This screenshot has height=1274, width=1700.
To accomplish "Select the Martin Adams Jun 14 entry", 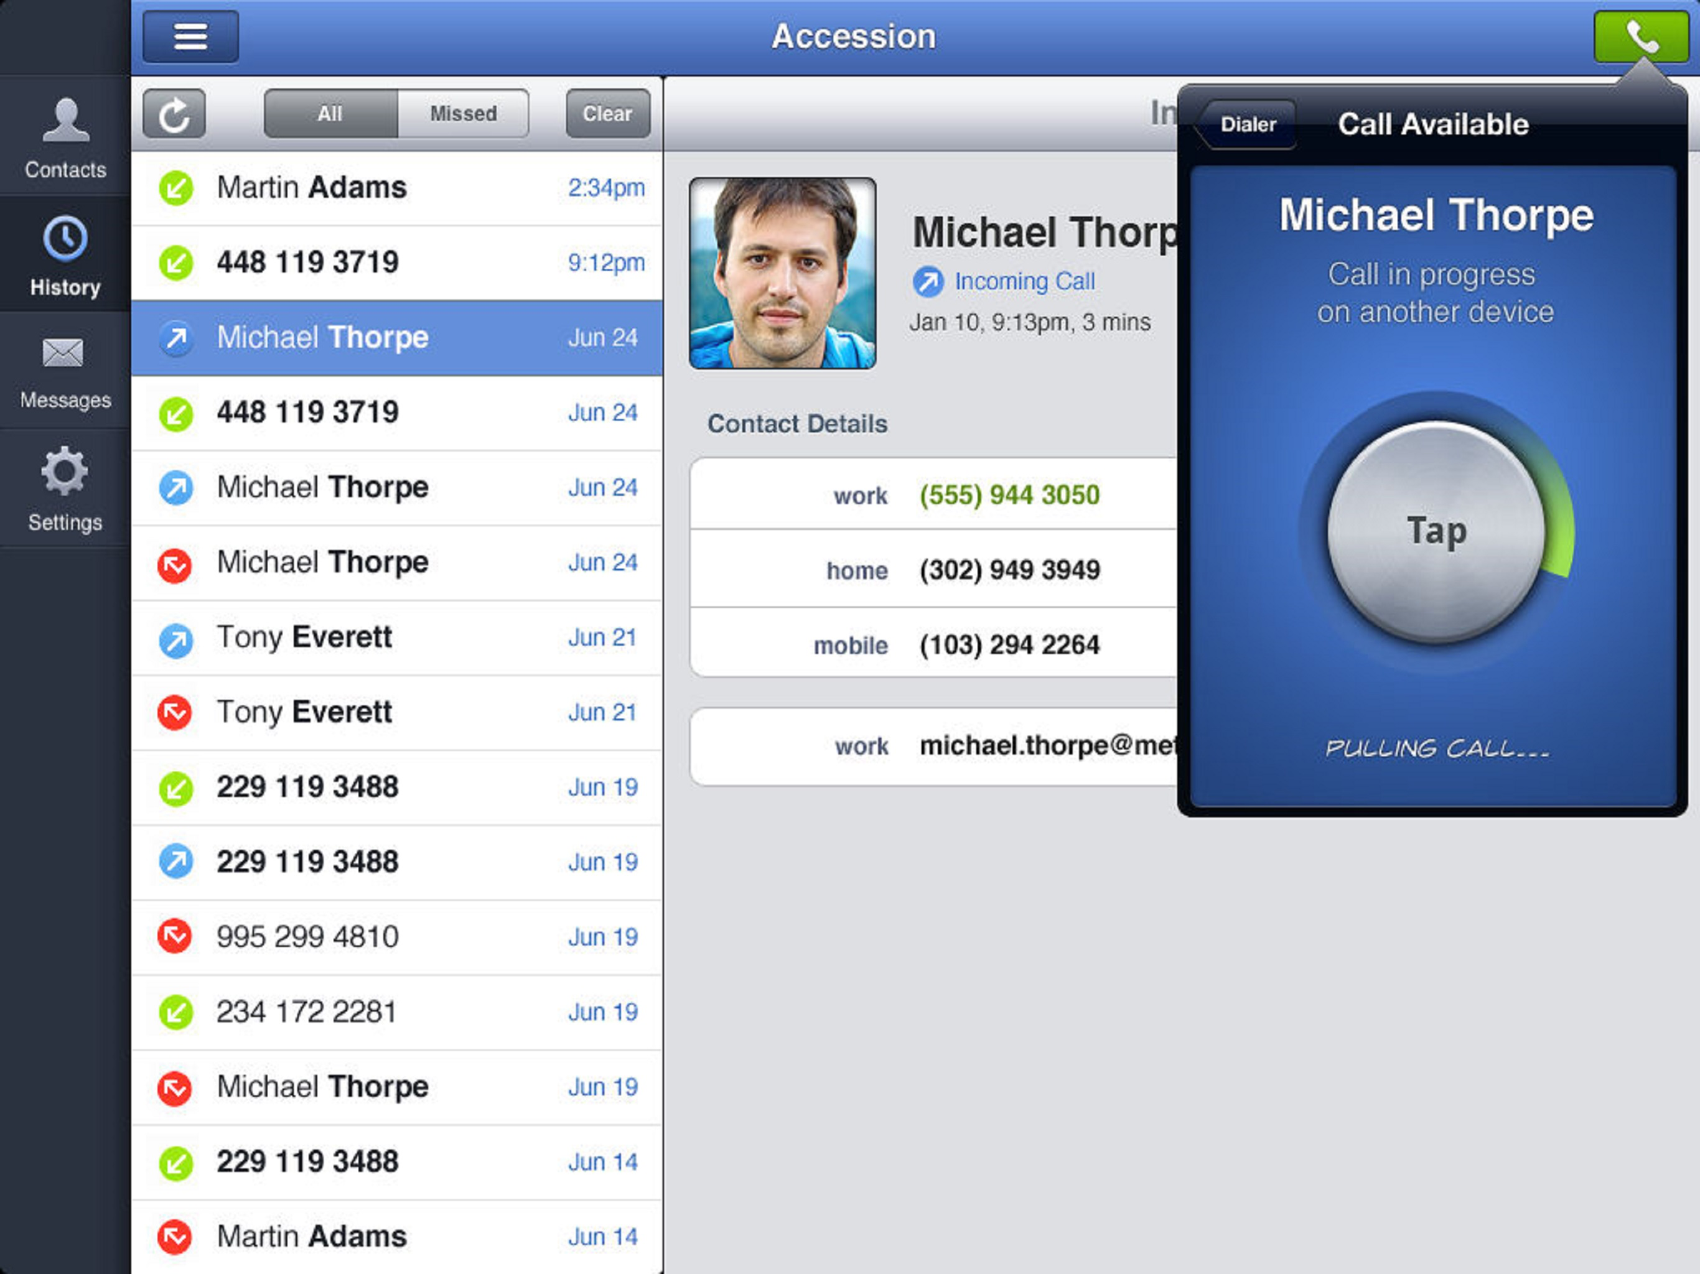I will coord(398,1237).
